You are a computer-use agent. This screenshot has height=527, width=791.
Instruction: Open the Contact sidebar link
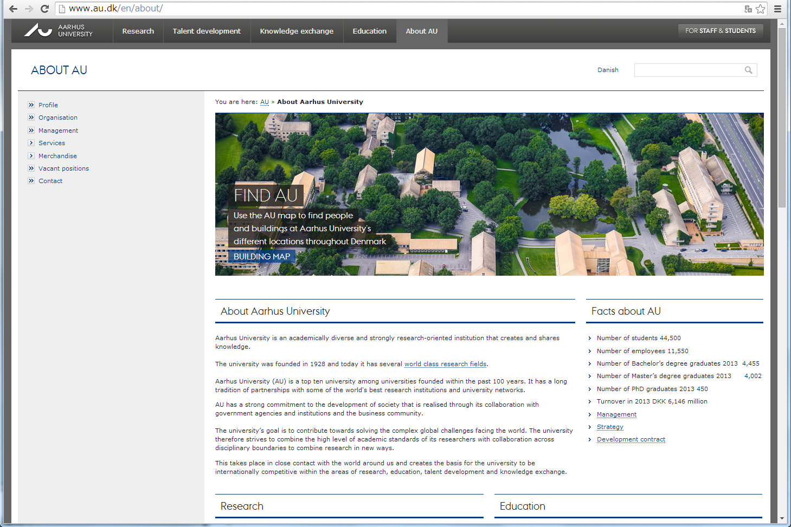[50, 181]
